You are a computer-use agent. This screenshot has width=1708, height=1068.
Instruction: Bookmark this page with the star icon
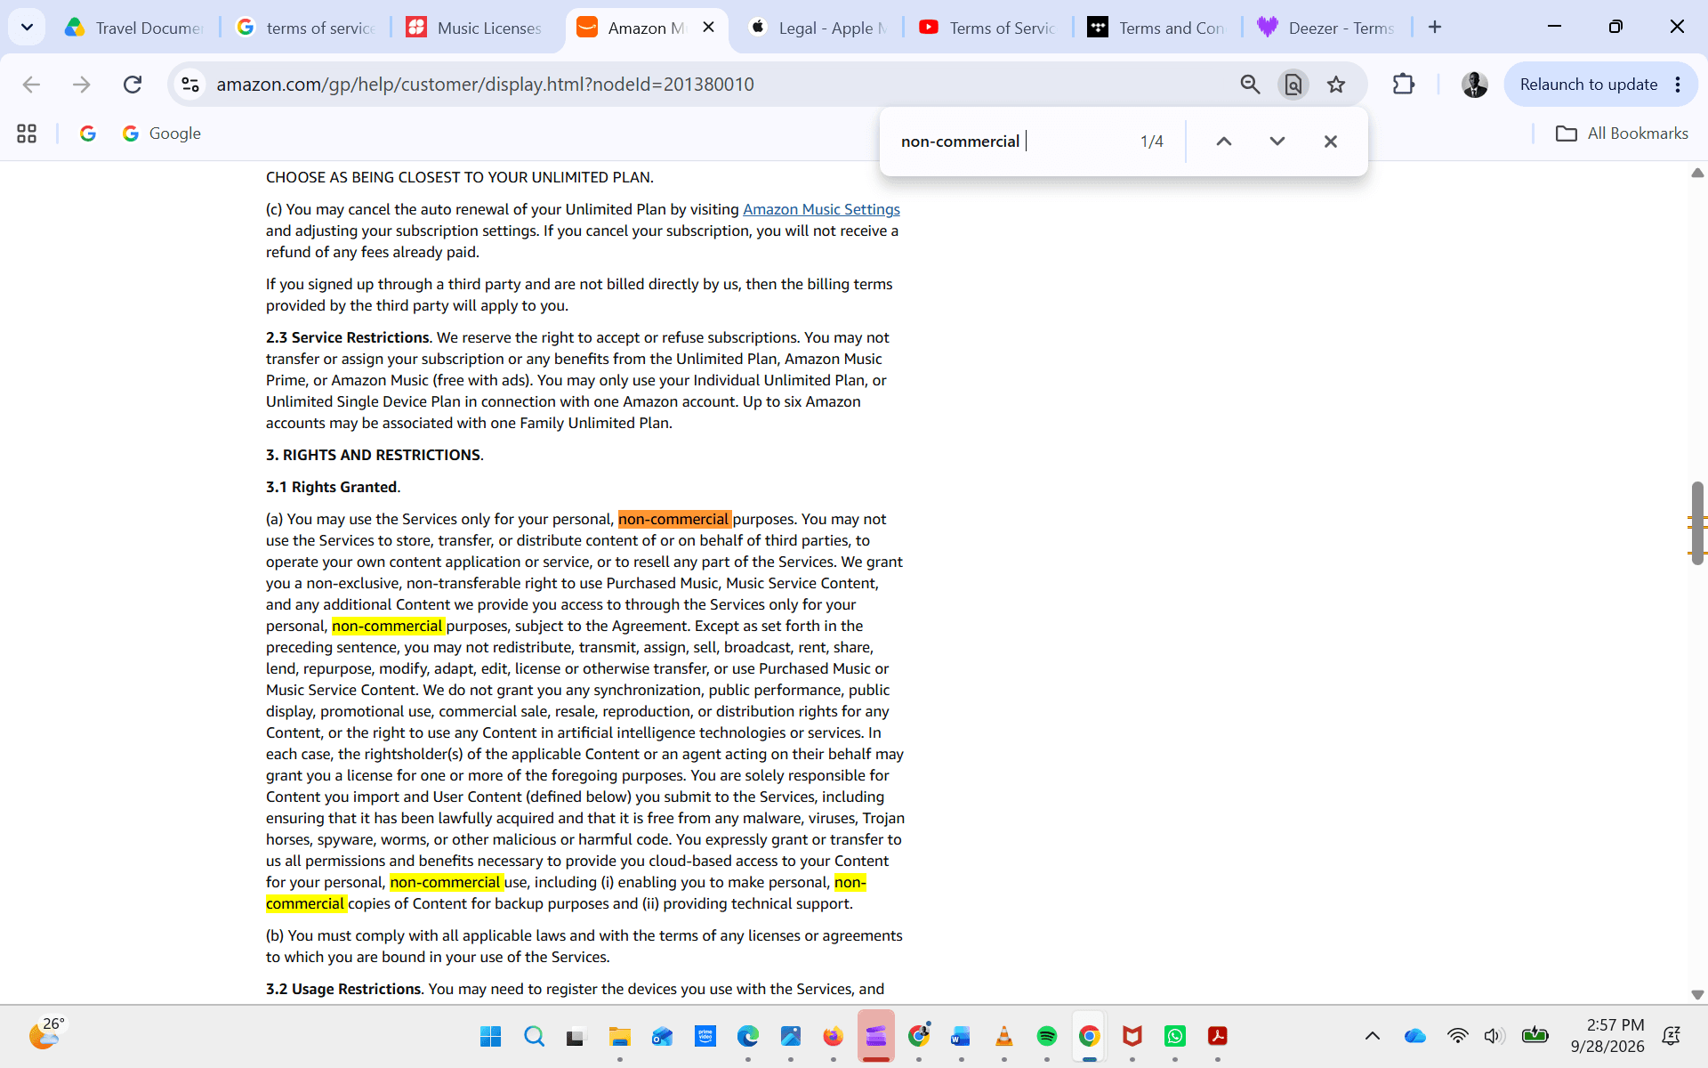(1335, 85)
